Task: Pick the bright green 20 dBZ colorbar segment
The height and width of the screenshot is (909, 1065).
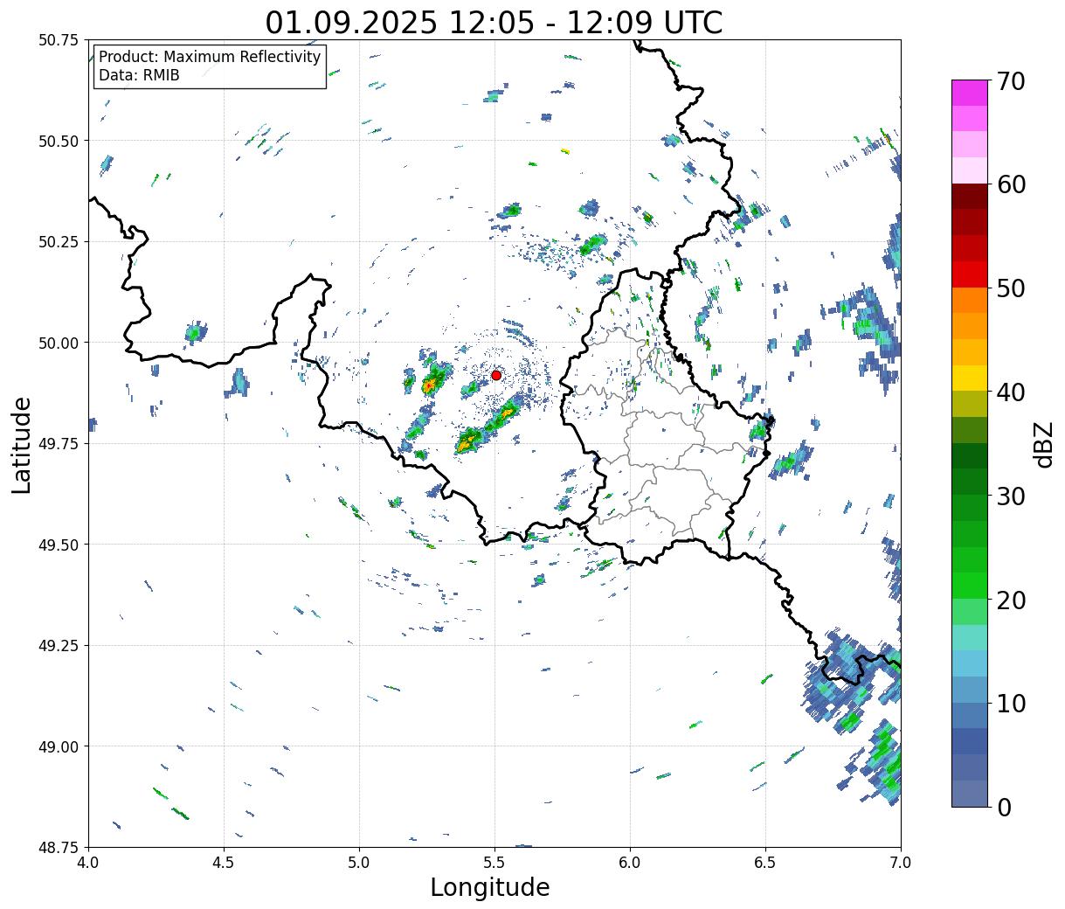Action: coord(970,585)
